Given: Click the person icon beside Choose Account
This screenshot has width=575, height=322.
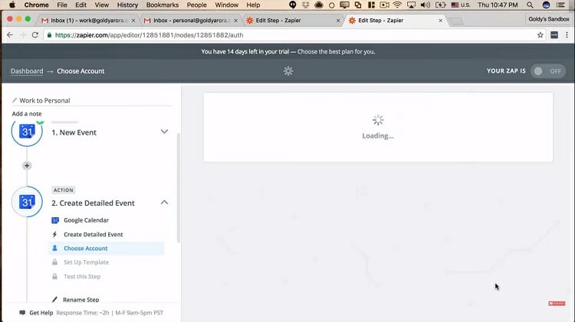Looking at the screenshot, I should pos(54,248).
